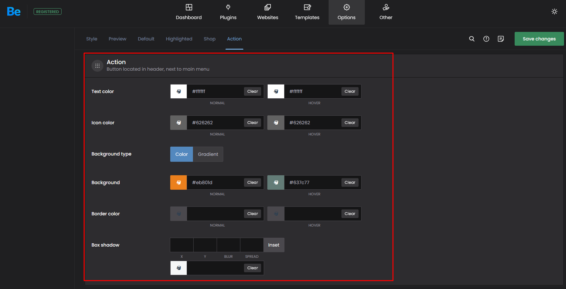Open the hover Background color swatch
This screenshot has width=566, height=289.
point(276,182)
